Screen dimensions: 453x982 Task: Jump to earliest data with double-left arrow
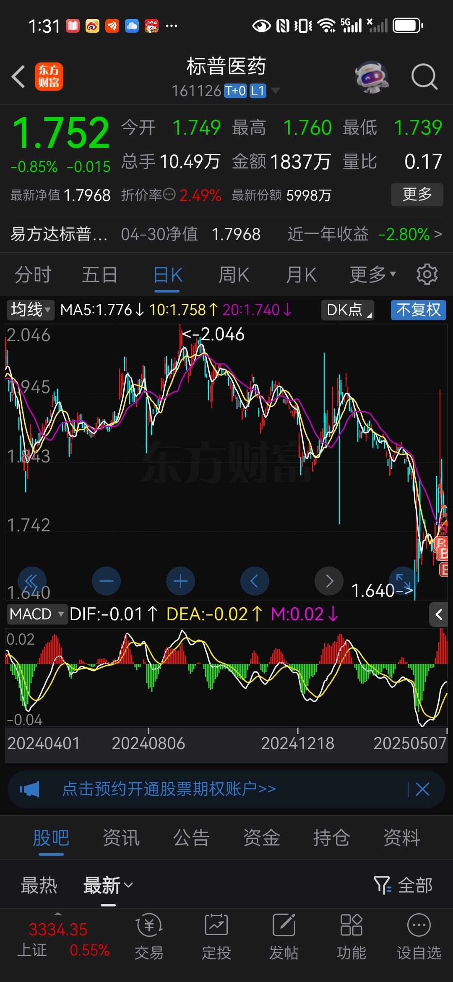[x=32, y=581]
